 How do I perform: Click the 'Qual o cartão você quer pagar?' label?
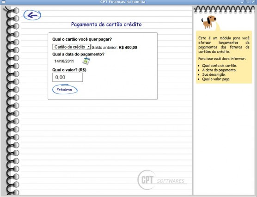click(x=82, y=39)
